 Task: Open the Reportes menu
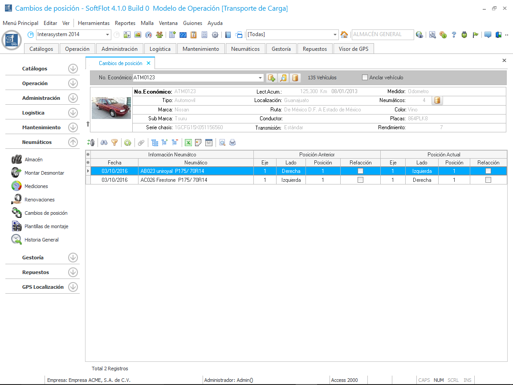[125, 23]
